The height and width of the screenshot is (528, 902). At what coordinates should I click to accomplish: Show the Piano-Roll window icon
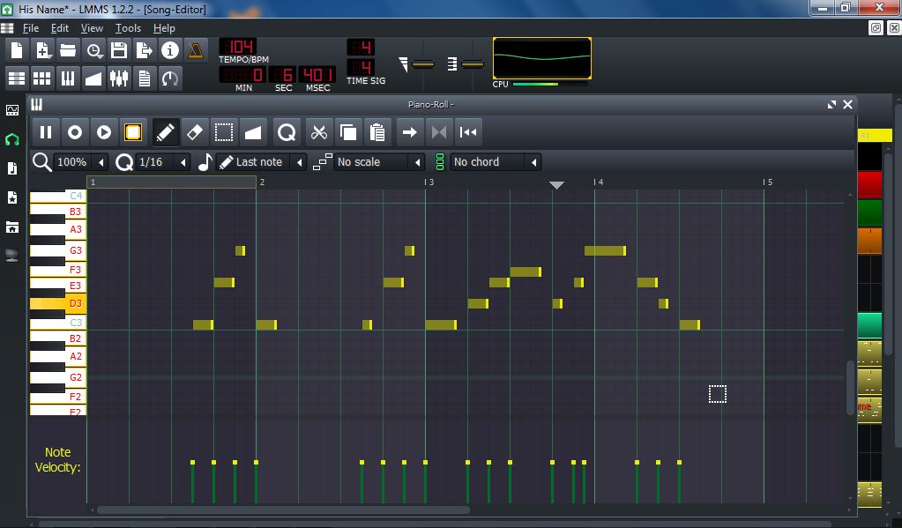click(x=68, y=78)
